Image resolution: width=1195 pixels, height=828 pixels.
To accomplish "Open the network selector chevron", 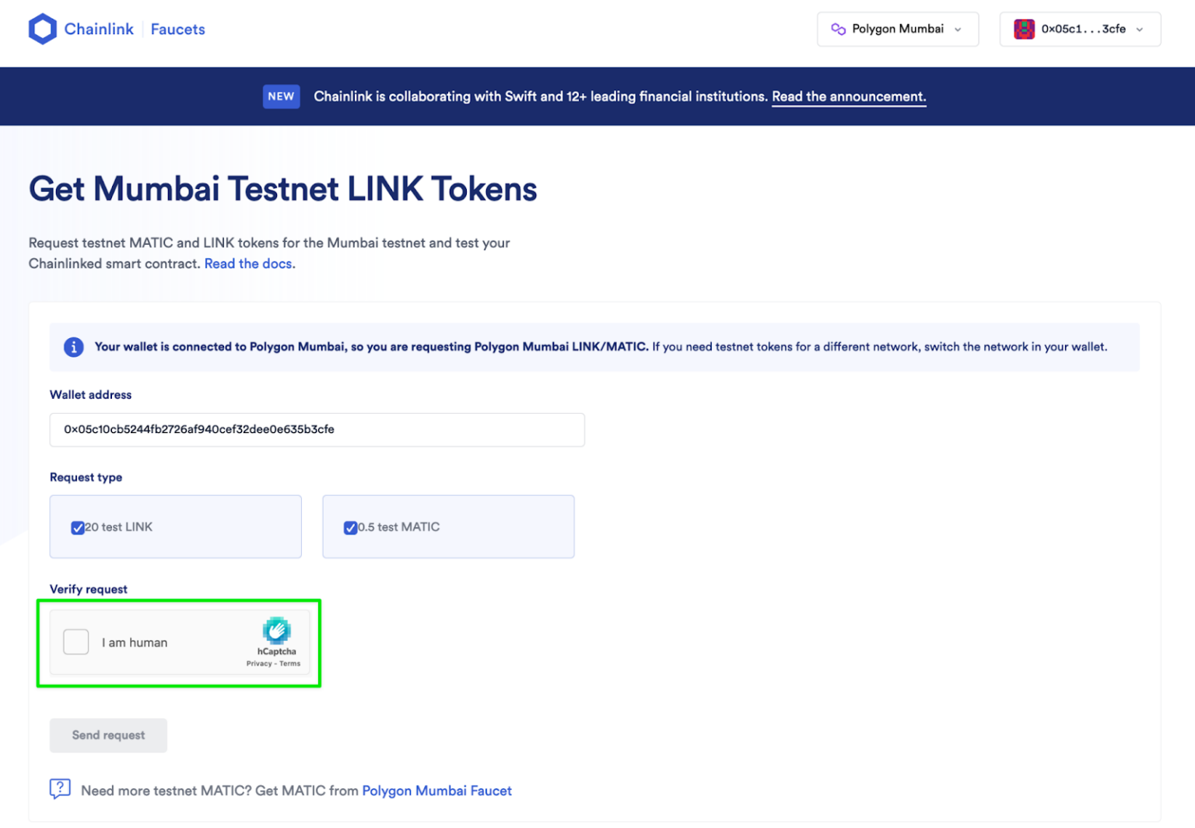I will pyautogui.click(x=958, y=29).
